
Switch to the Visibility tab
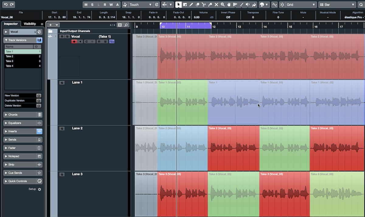pos(30,24)
